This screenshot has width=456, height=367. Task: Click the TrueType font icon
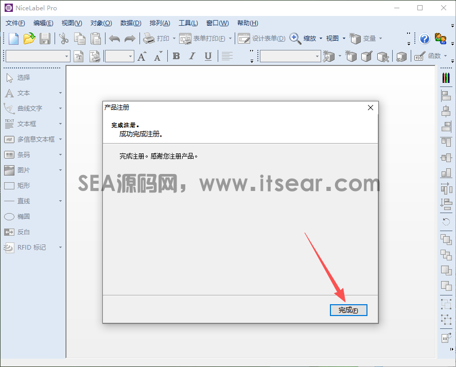(79, 56)
